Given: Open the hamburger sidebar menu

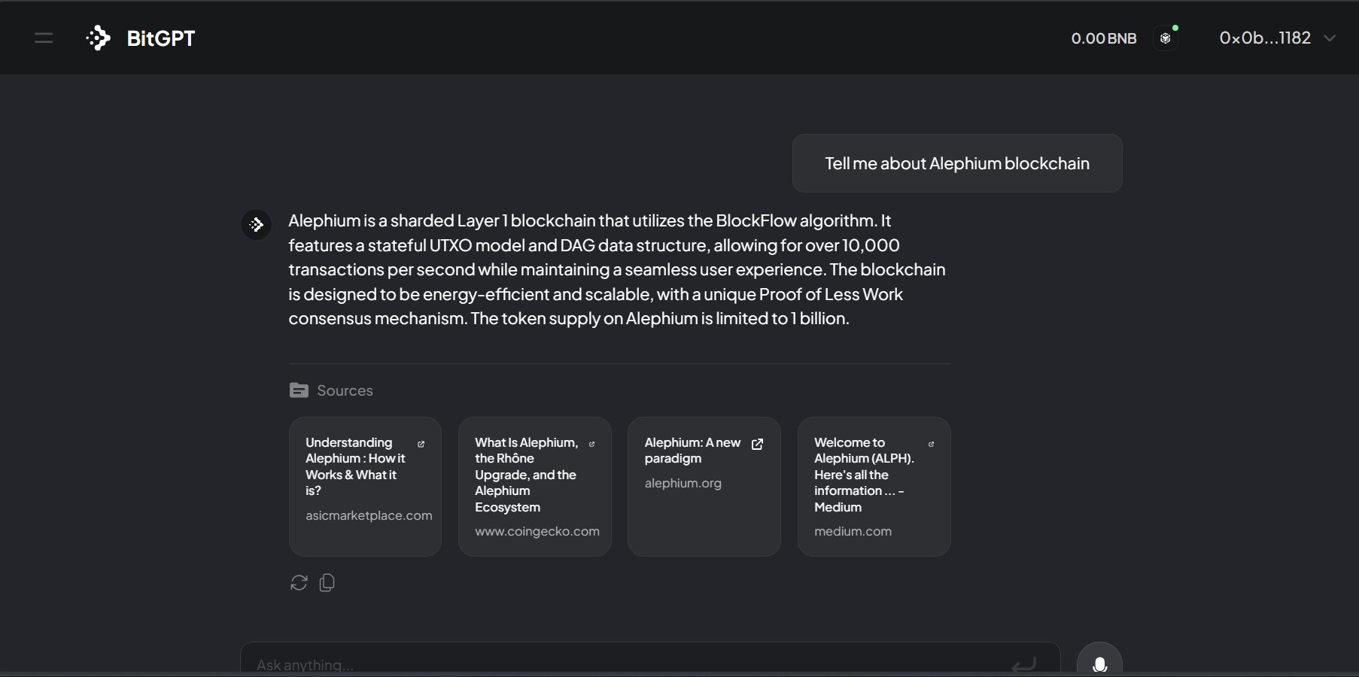Looking at the screenshot, I should pyautogui.click(x=44, y=38).
